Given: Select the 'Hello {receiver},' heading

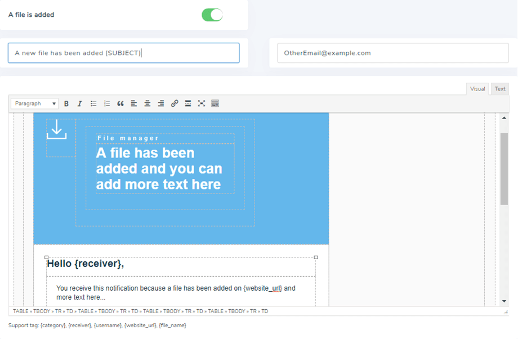Looking at the screenshot, I should pos(86,264).
